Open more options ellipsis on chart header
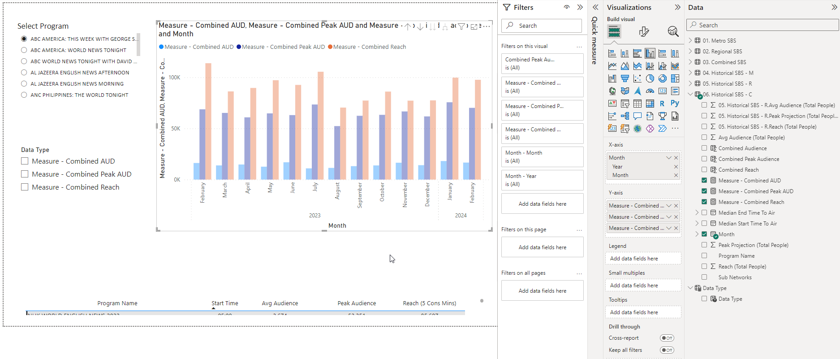 tap(487, 26)
